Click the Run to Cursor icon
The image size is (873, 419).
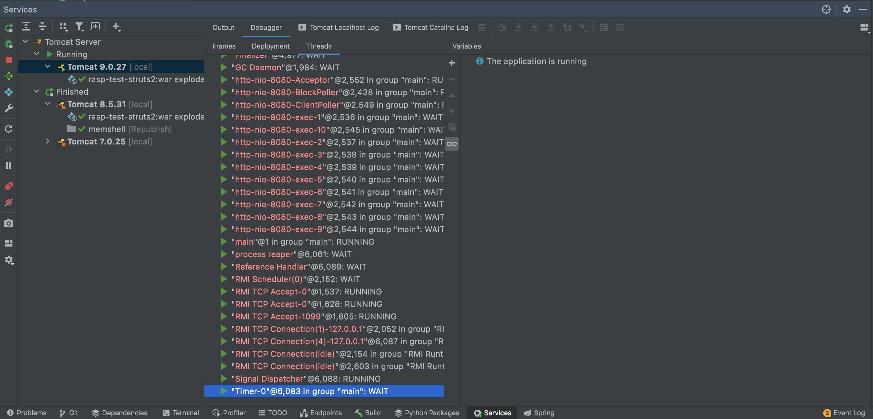click(x=583, y=27)
